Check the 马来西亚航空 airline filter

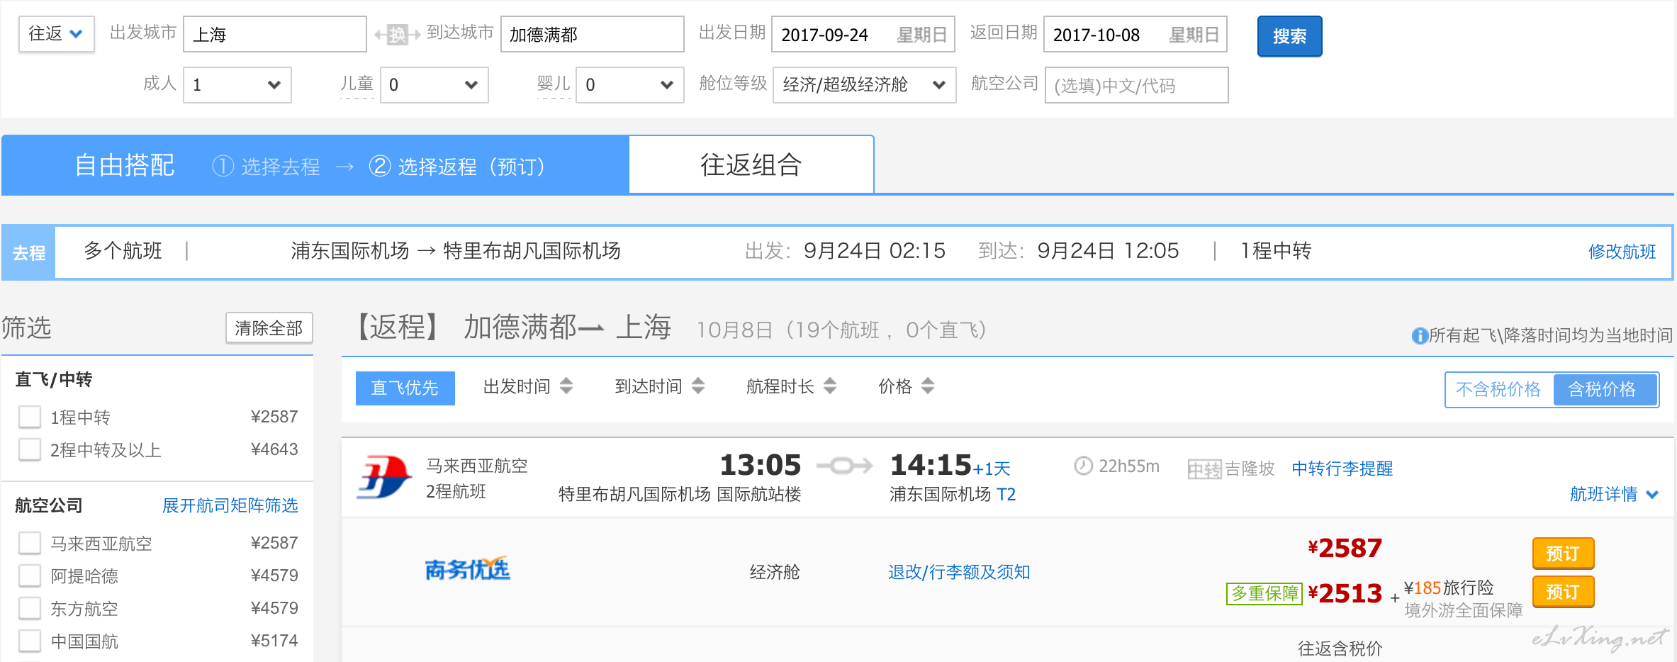(30, 543)
